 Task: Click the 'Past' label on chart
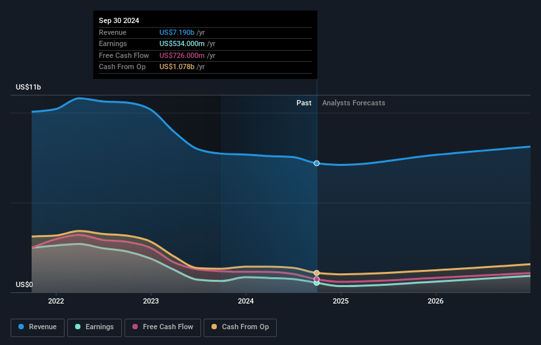[304, 103]
